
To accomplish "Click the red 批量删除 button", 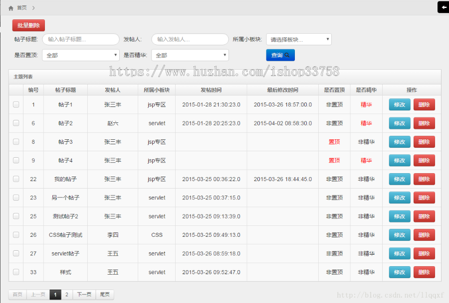I will click(x=28, y=25).
